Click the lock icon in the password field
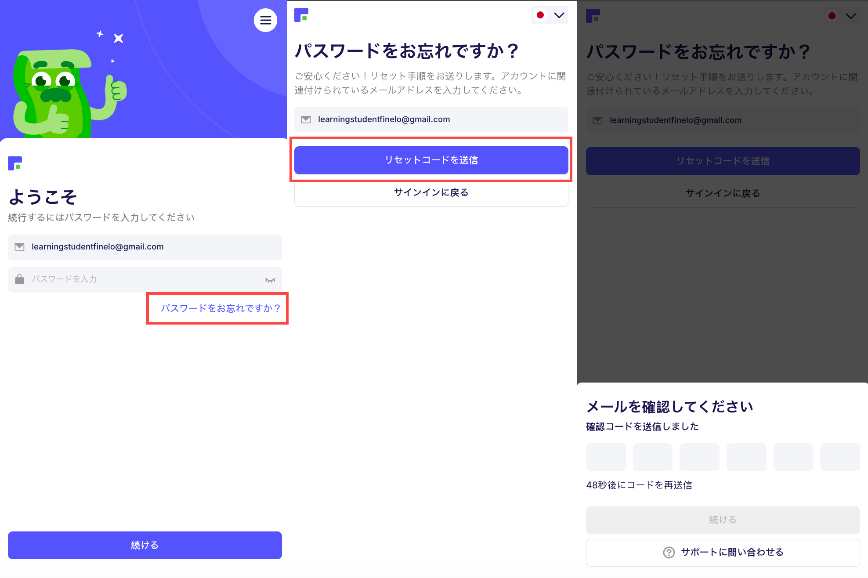The width and height of the screenshot is (868, 578). point(19,279)
